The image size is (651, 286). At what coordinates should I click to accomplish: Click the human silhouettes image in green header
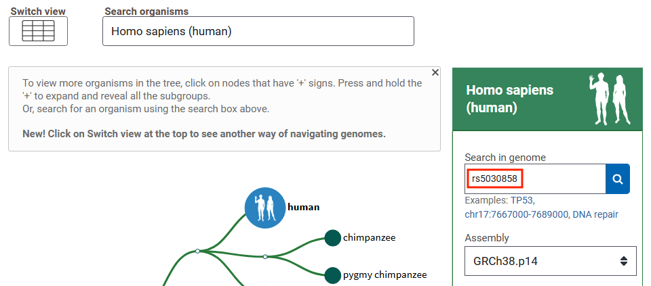[610, 99]
